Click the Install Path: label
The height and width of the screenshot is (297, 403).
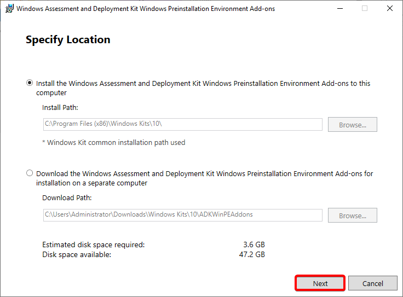pos(60,108)
